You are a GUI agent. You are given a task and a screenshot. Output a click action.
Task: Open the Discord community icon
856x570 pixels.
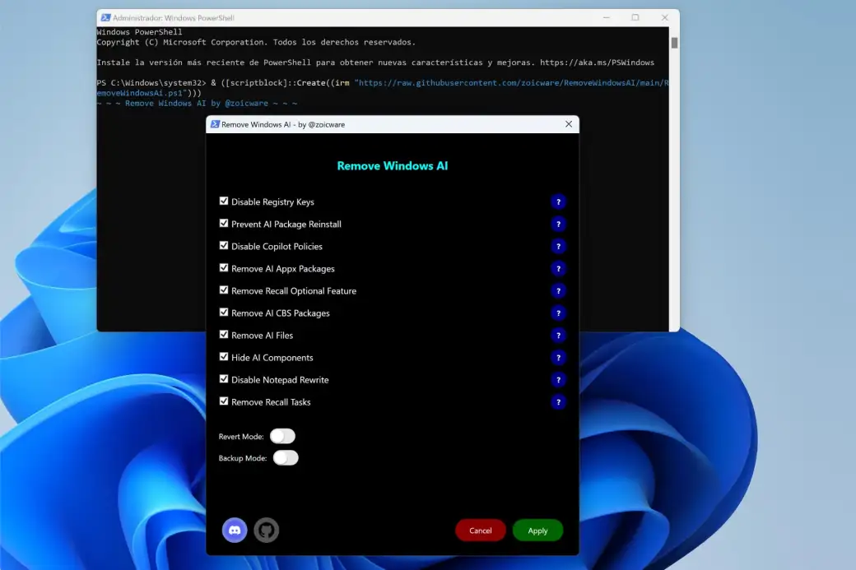point(235,530)
